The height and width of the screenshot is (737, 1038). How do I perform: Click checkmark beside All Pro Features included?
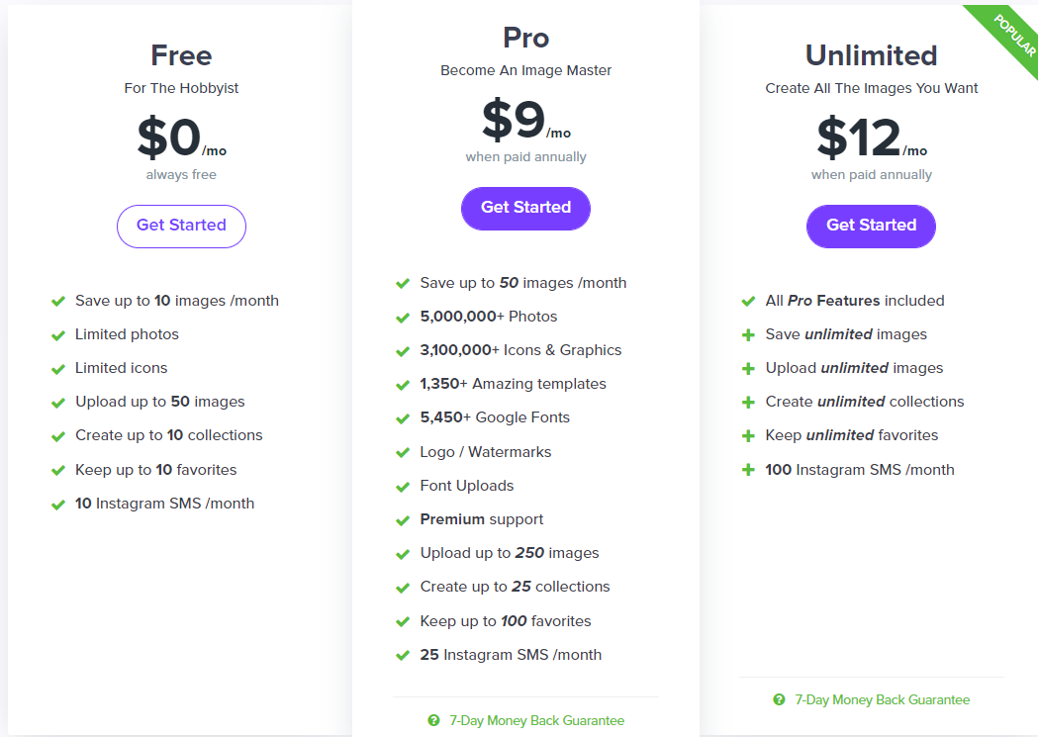tap(748, 301)
